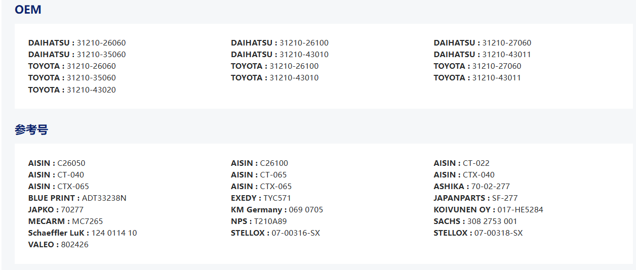Click the VALEO 802426 reference
The width and height of the screenshot is (636, 270).
[x=58, y=245]
